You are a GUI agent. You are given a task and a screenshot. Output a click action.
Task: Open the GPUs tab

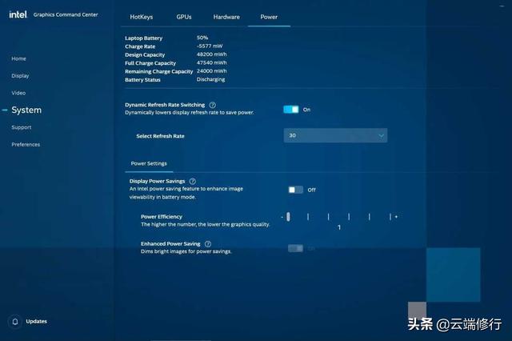(x=184, y=17)
